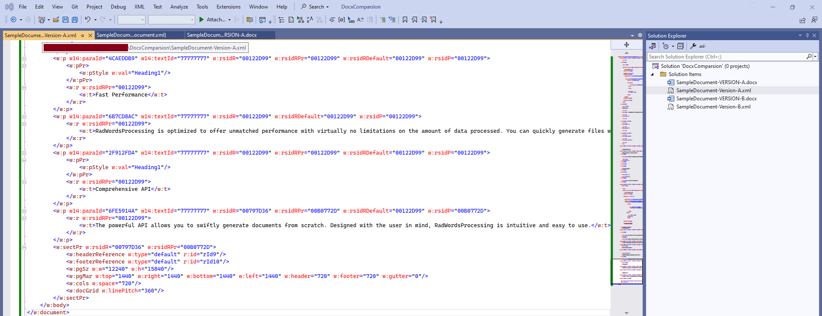The image size is (822, 316).
Task: Click the Live Share icon
Action: point(802,20)
